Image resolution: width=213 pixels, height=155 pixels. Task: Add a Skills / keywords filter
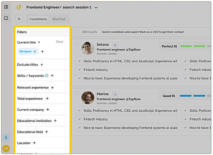52,76
